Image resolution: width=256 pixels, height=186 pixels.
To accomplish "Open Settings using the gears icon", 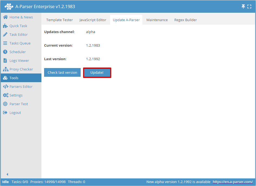I will coord(5,95).
